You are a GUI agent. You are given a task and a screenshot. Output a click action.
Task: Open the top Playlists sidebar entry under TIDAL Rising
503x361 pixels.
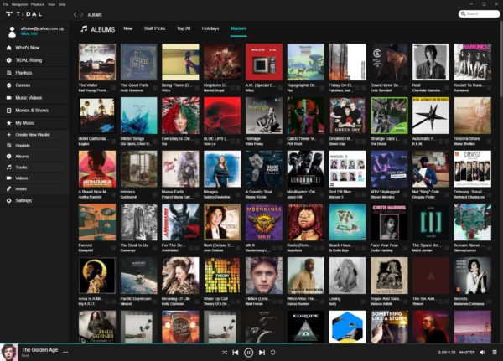point(23,73)
